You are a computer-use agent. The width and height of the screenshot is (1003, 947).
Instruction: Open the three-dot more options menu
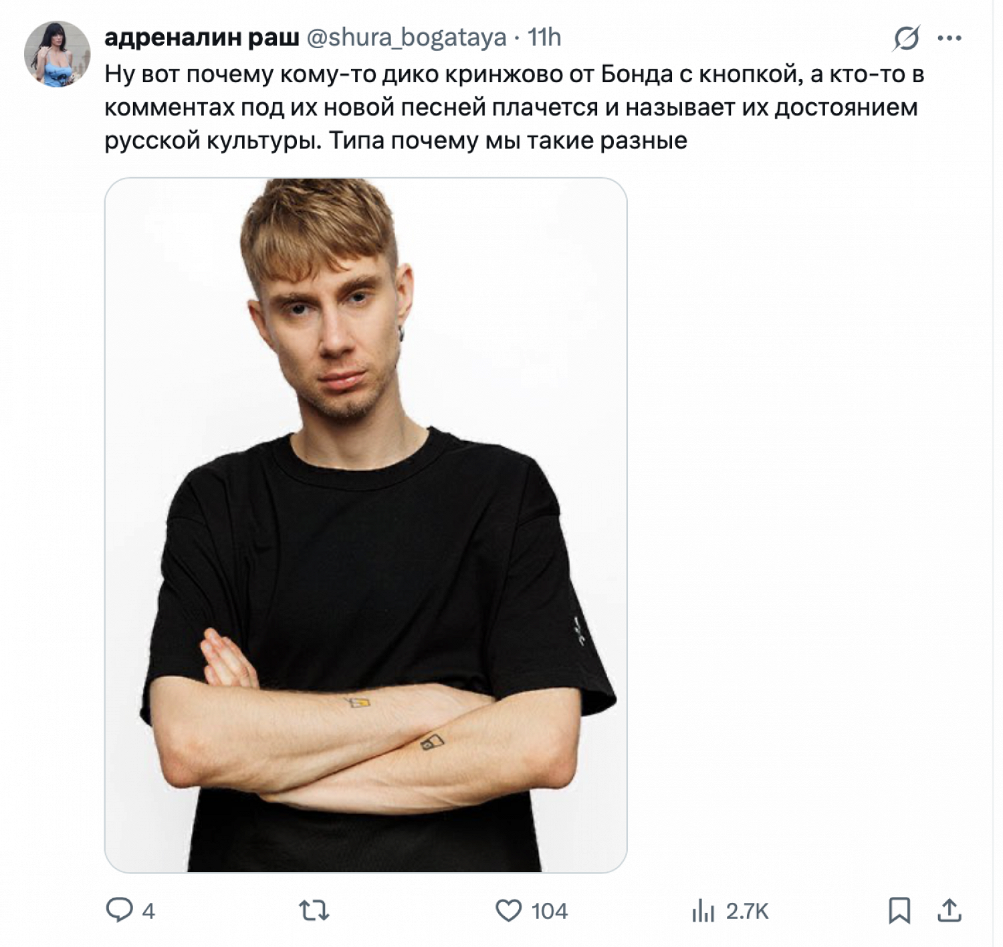[x=950, y=39]
